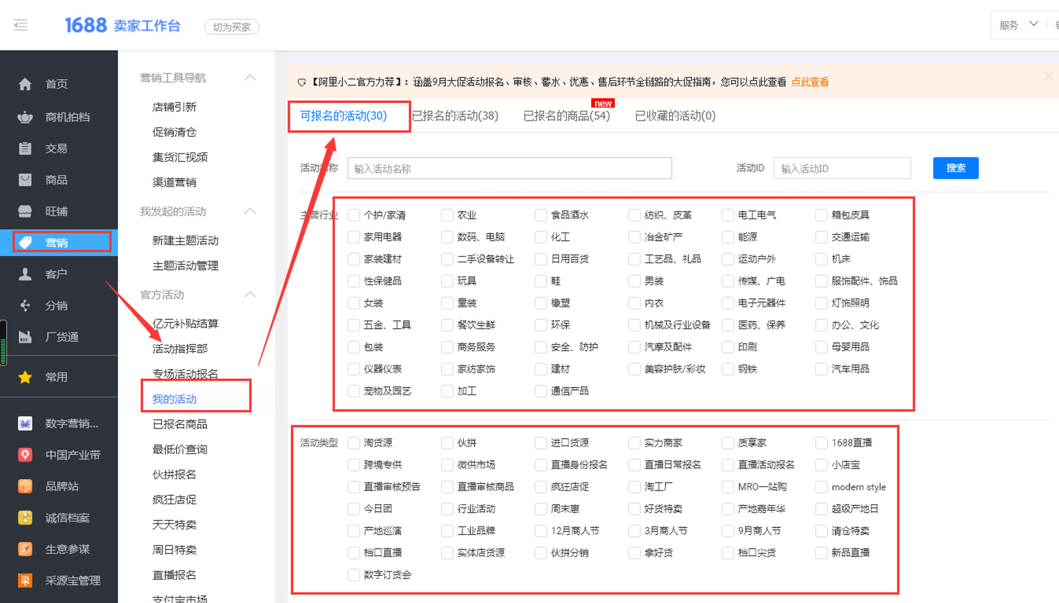The width and height of the screenshot is (1059, 603).
Task: Check the 个护/家清 industry checkbox
Action: click(354, 215)
